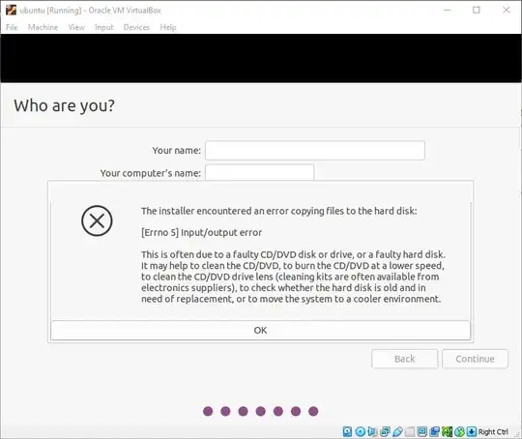Open the Machine menu

click(43, 27)
